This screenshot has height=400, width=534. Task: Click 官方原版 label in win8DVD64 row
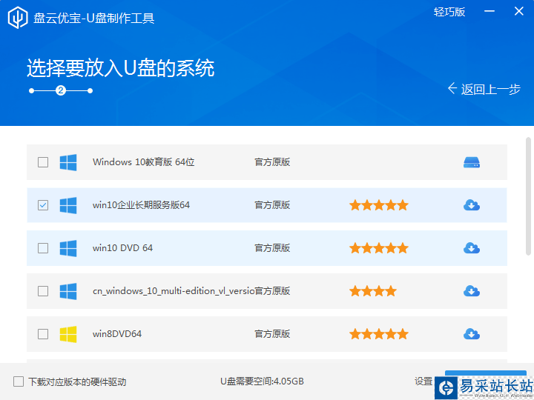click(272, 334)
